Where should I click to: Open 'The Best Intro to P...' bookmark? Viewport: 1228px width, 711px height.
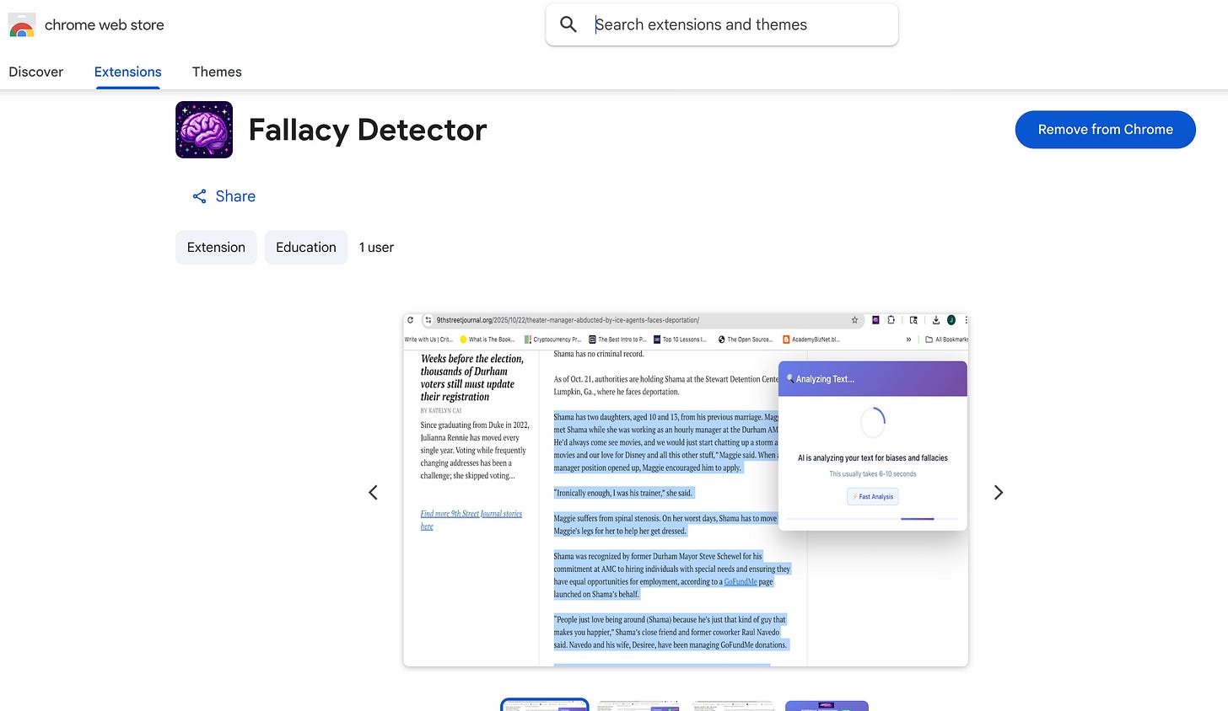(x=617, y=339)
